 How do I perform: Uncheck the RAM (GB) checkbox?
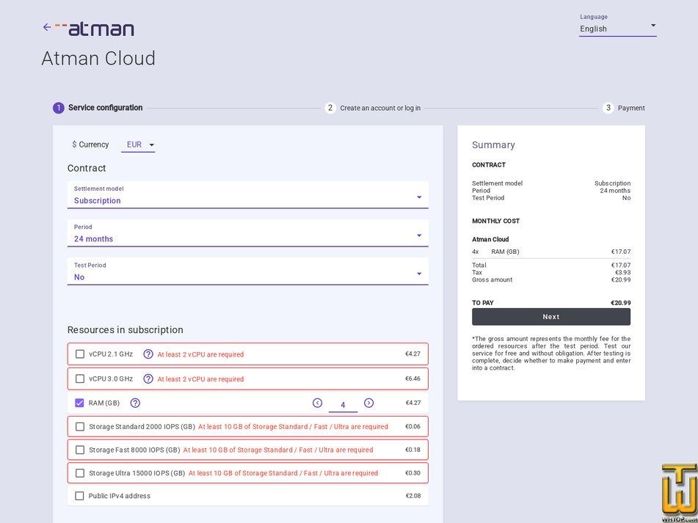click(x=80, y=403)
